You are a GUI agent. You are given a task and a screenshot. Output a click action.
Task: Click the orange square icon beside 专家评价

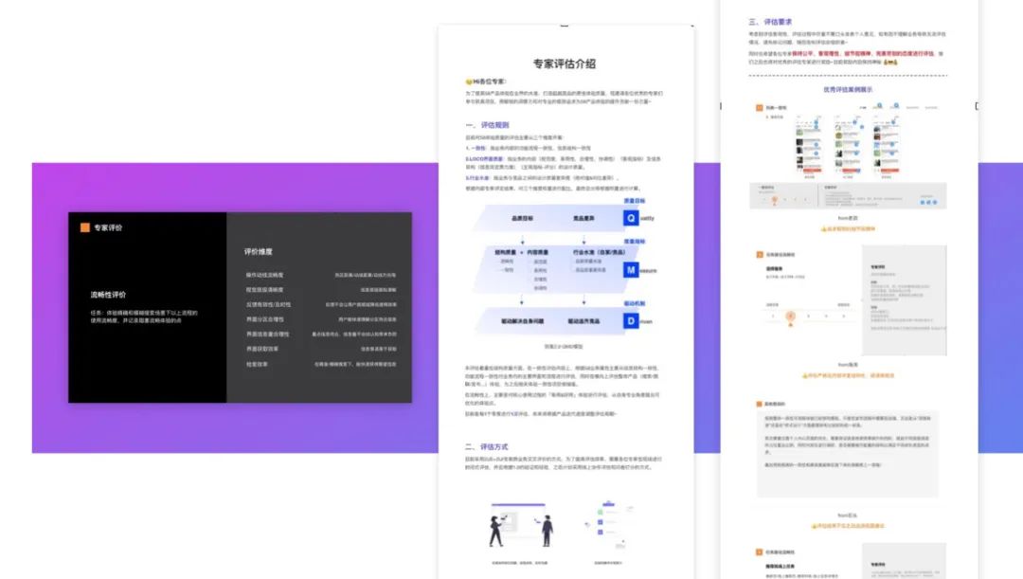click(x=85, y=227)
